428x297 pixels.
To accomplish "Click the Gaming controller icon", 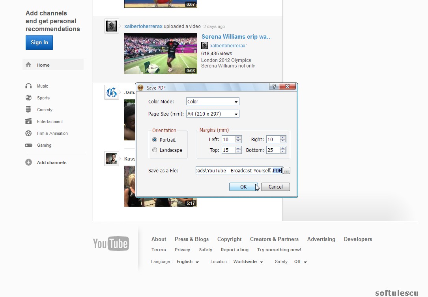I will 28,145.
